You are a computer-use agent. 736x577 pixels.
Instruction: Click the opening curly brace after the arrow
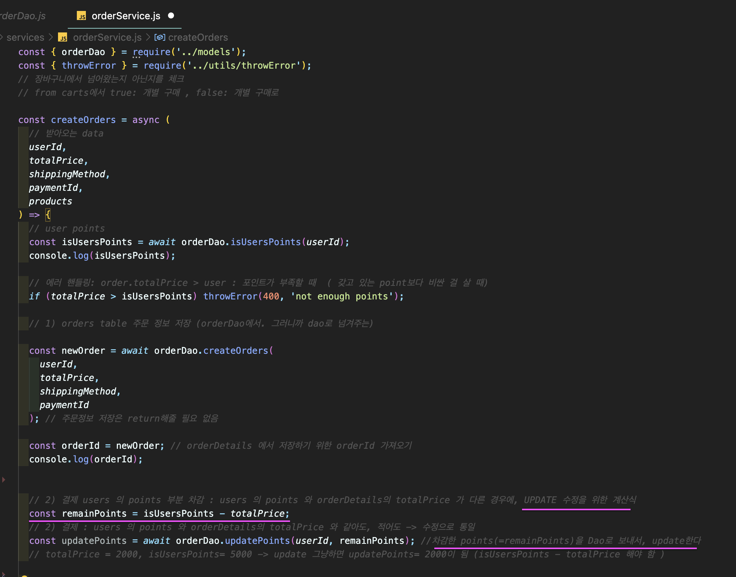pyautogui.click(x=48, y=215)
